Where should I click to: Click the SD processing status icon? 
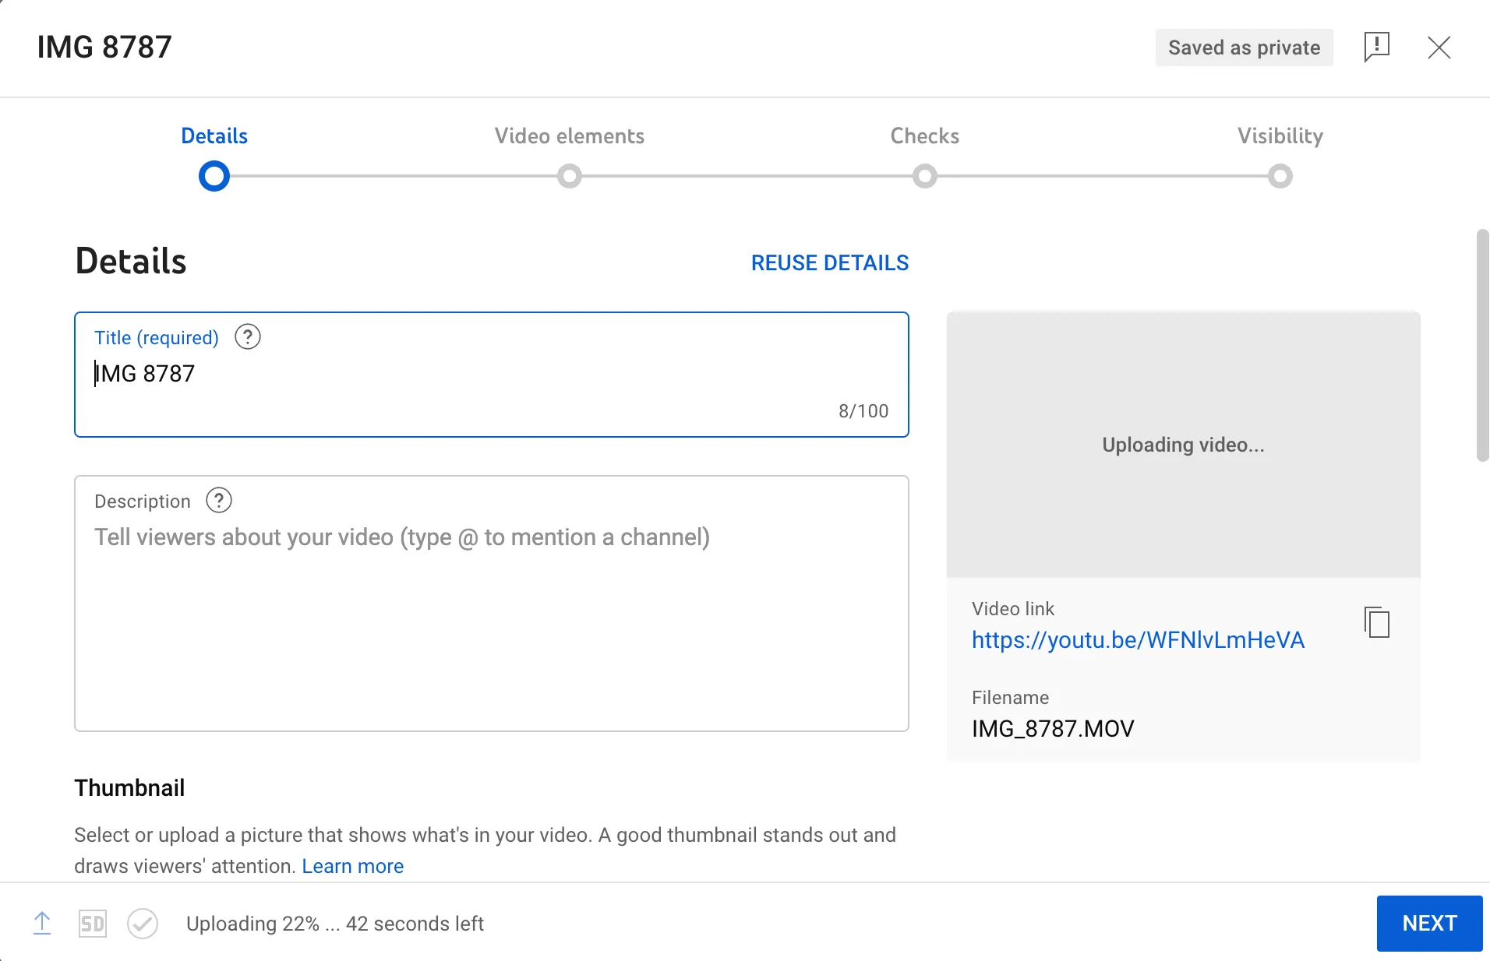click(x=93, y=924)
